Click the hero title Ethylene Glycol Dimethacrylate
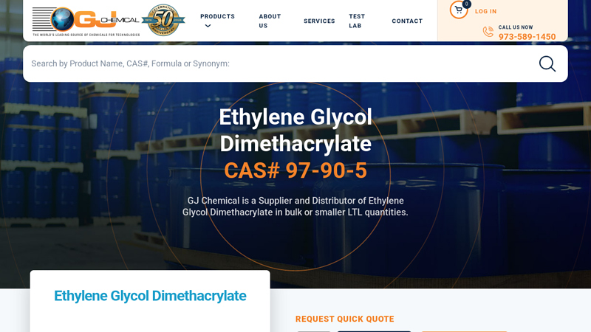Viewport: 591px width, 332px height. [x=295, y=131]
